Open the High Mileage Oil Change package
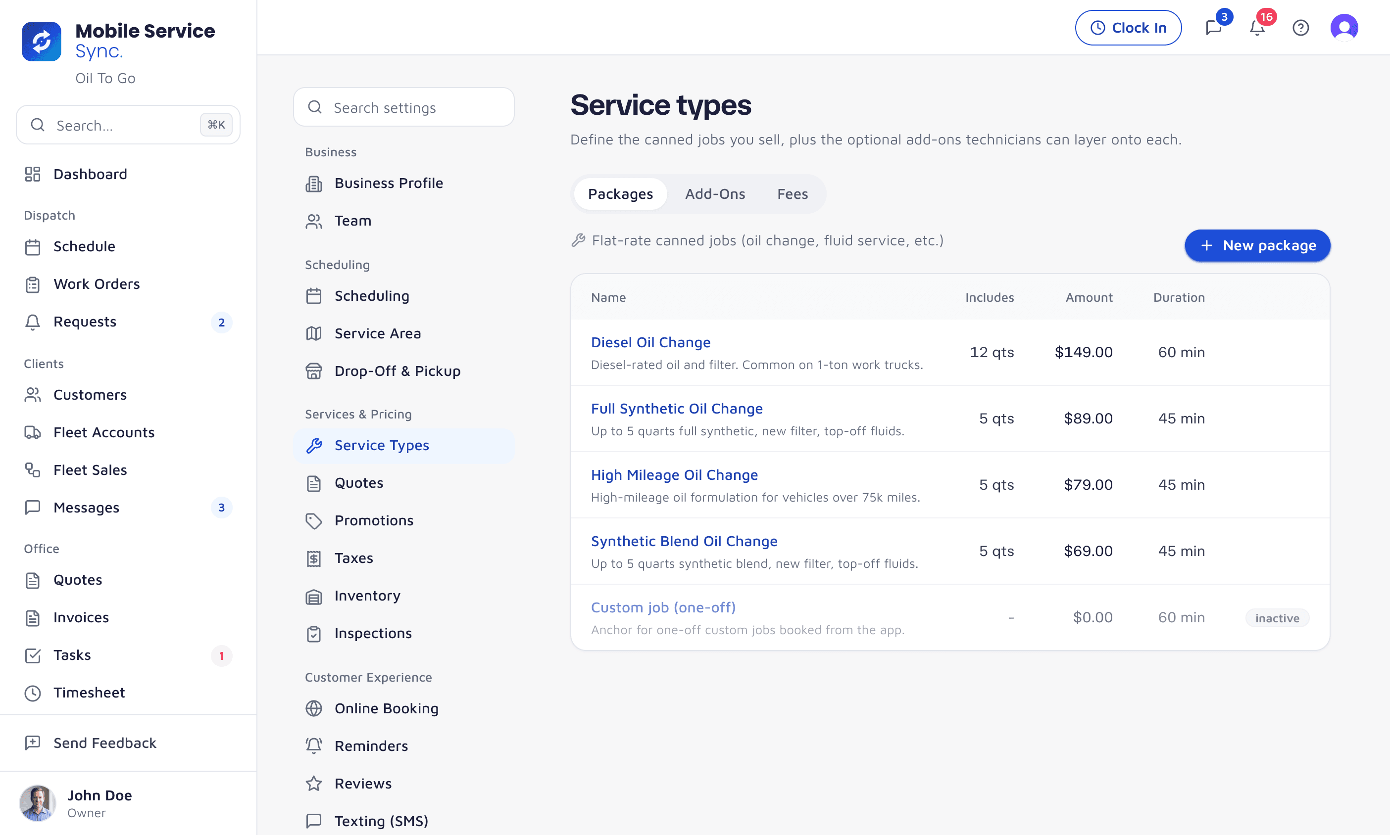This screenshot has height=835, width=1390. tap(674, 475)
